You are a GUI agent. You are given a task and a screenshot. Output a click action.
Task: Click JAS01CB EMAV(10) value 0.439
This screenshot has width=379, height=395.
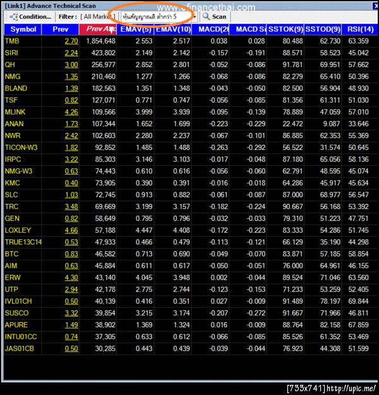pyautogui.click(x=181, y=349)
